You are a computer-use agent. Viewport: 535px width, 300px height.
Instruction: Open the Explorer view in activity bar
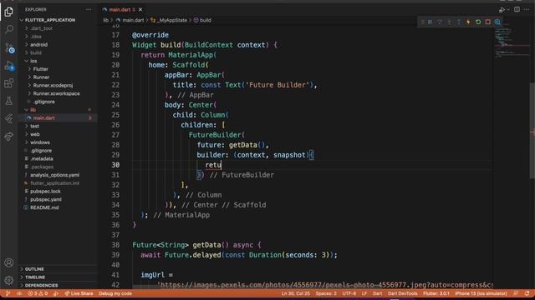tap(9, 12)
